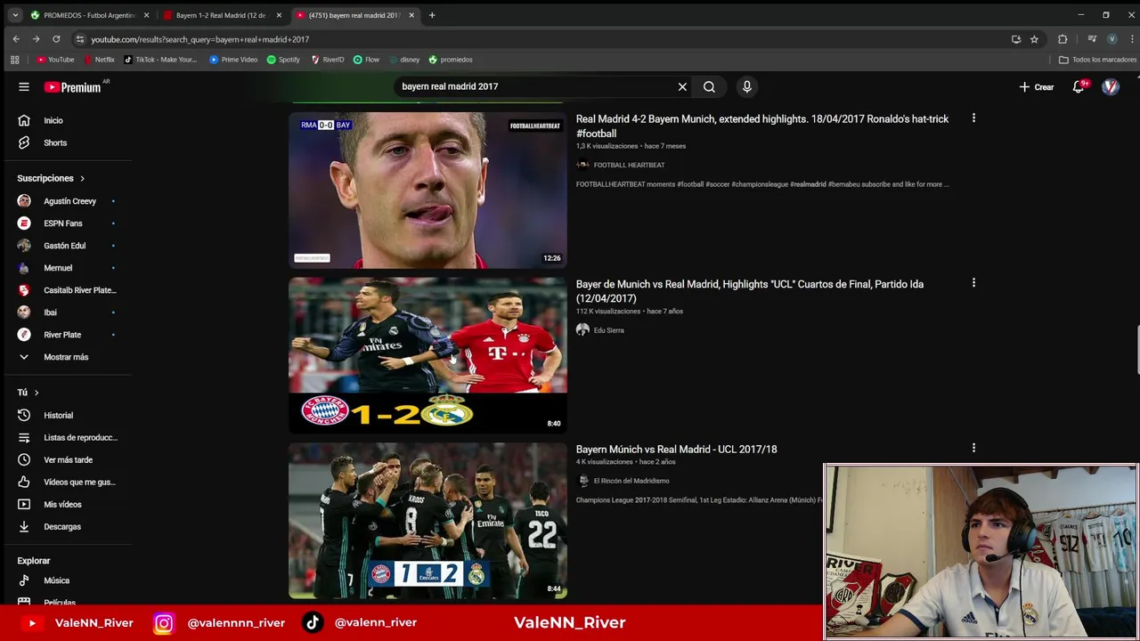Expand subscriptions with Mostrar más
Screen dimensions: 1140x641
[x=67, y=357]
